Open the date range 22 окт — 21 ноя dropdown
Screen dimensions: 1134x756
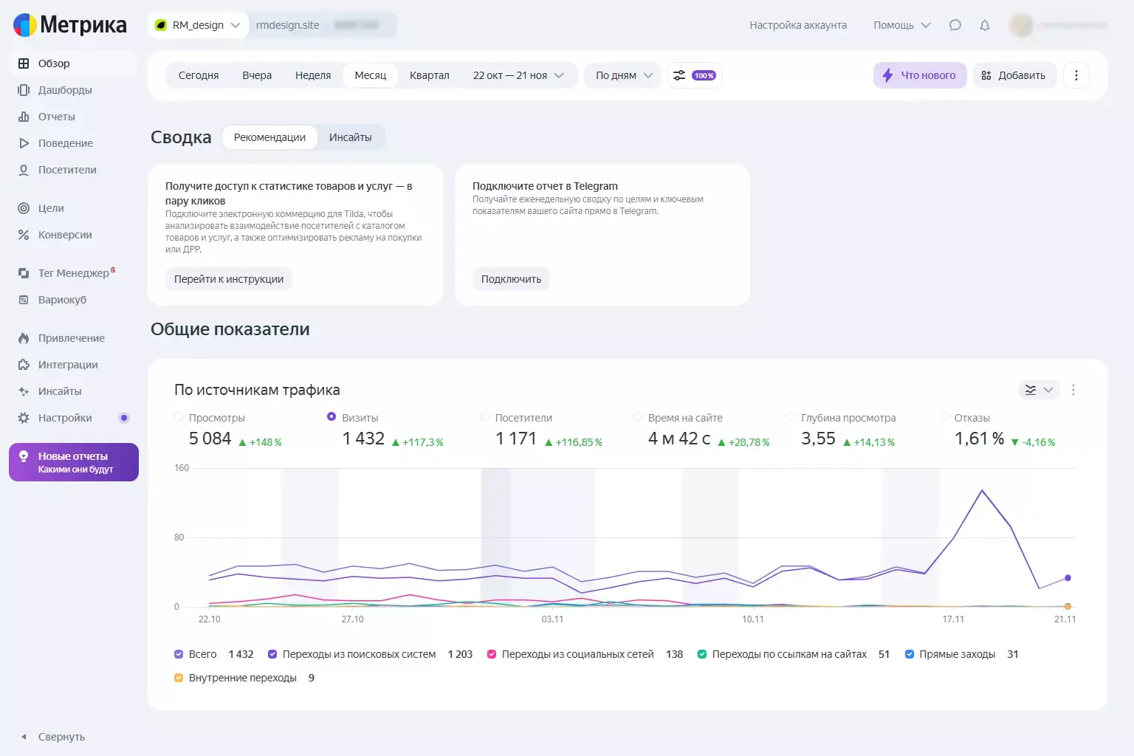click(519, 75)
